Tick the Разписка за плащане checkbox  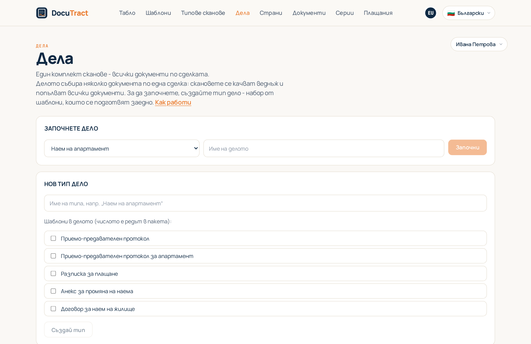[53, 273]
